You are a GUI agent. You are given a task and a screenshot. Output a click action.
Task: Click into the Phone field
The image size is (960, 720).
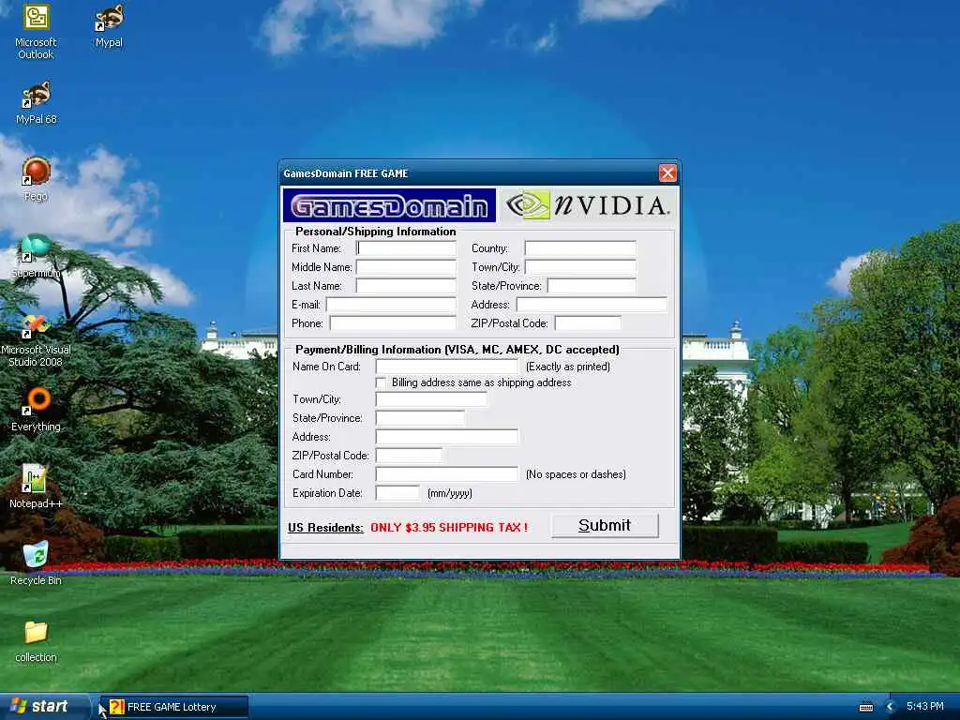click(393, 323)
